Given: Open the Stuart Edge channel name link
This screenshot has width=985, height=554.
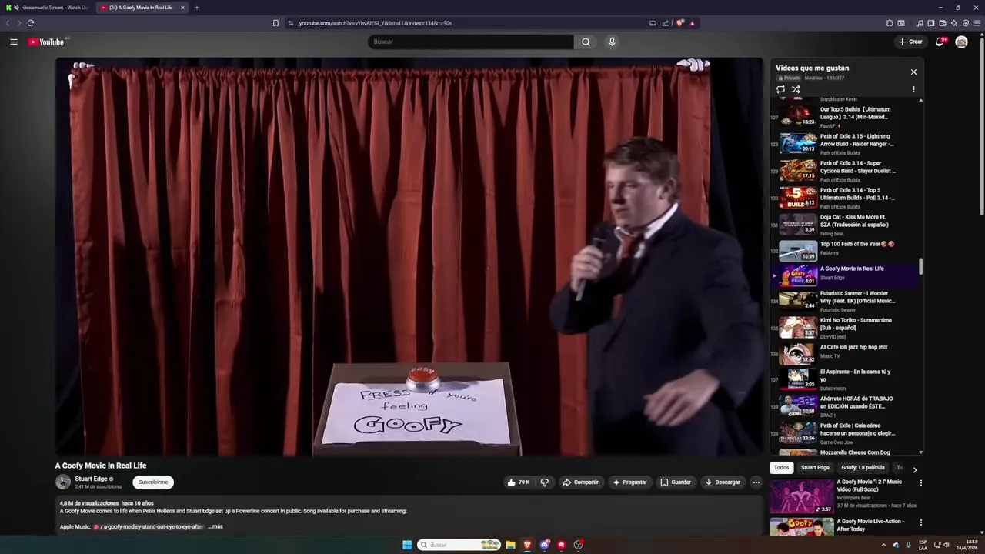Looking at the screenshot, I should pos(91,479).
